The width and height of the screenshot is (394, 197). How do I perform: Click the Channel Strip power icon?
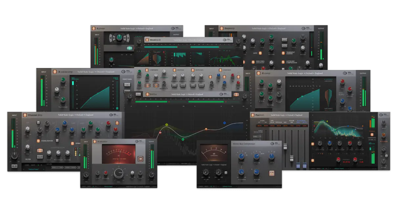[24, 115]
